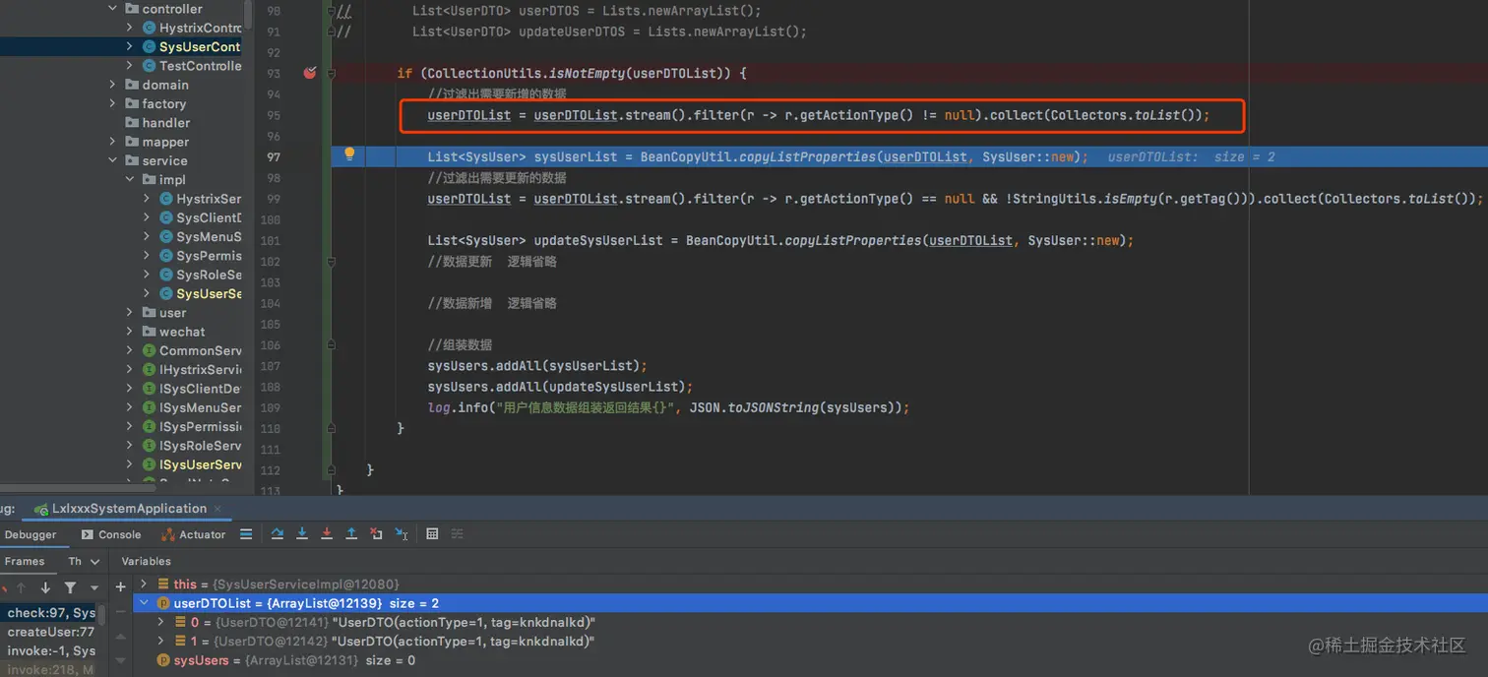
Task: Click the log.info line in editor
Action: [x=668, y=407]
